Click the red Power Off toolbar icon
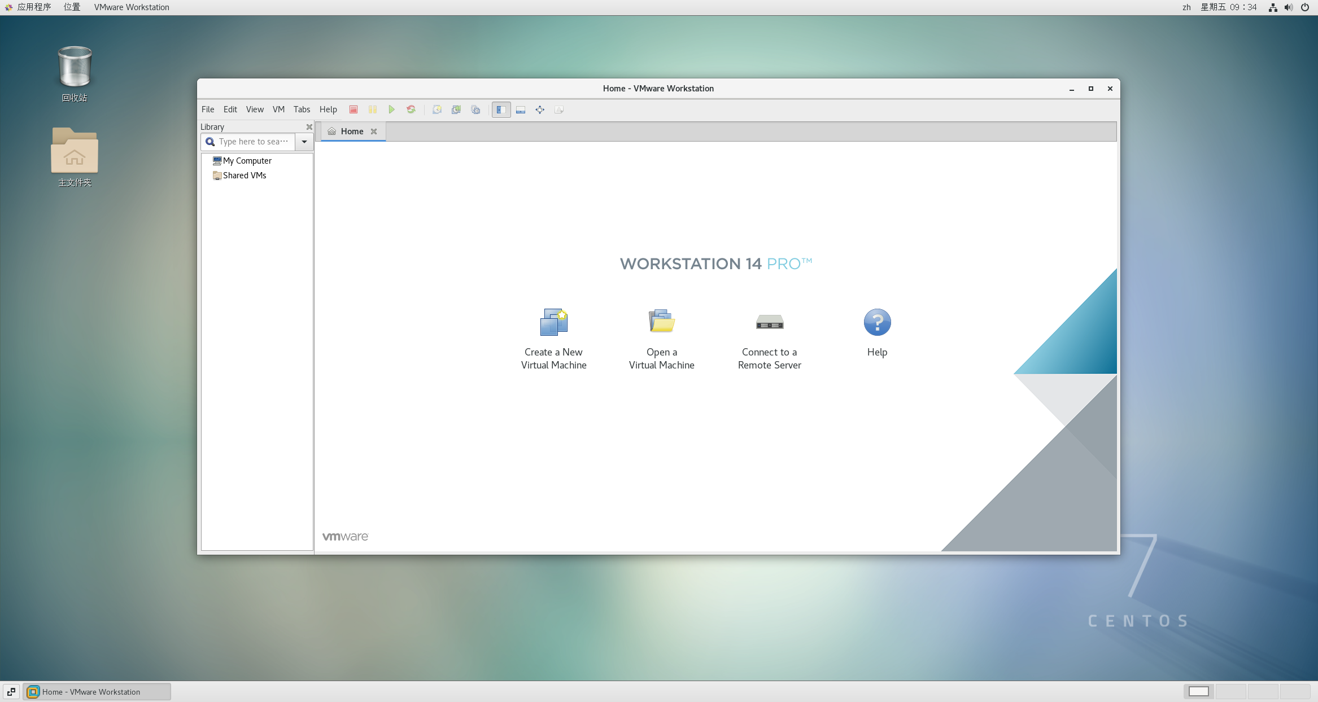Screen dimensions: 1318x702 point(353,109)
